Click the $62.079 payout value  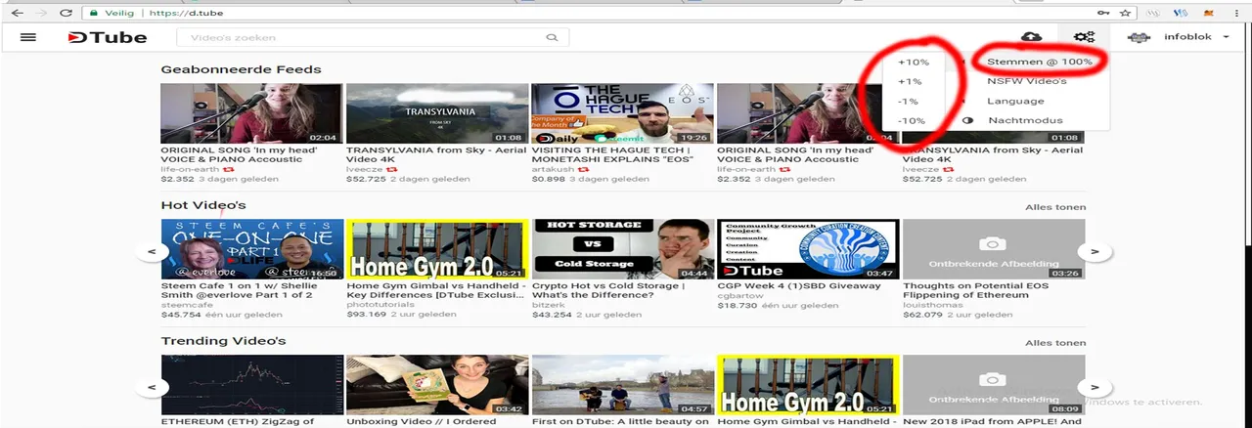point(922,315)
